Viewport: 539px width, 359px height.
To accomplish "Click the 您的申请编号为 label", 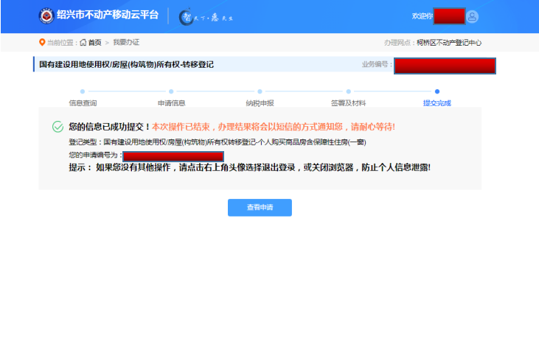I will 95,156.
